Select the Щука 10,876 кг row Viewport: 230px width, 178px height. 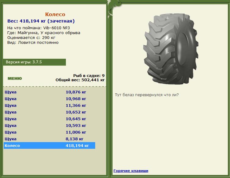click(49, 92)
